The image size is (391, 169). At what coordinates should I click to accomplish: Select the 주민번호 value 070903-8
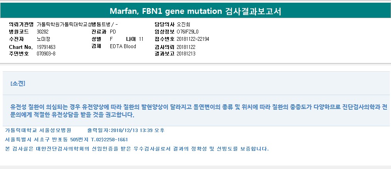point(46,54)
